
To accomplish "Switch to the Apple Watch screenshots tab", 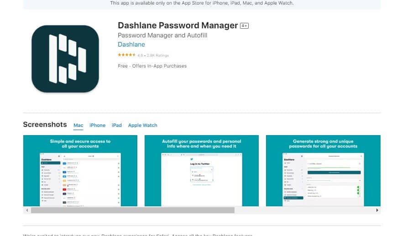I will [142, 125].
